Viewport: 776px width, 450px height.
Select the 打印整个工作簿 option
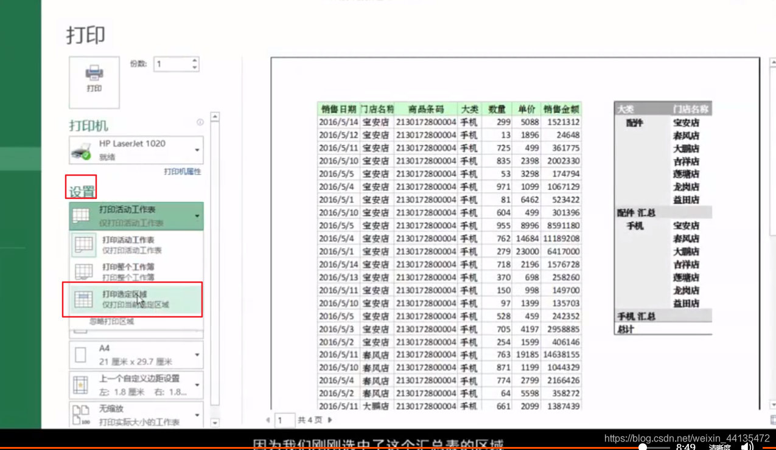(136, 271)
